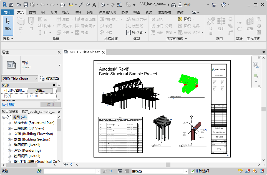Select the Modify arrow tool

click(8, 26)
